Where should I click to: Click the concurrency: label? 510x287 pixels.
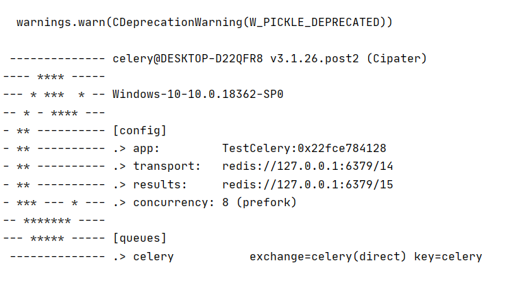[x=173, y=203]
